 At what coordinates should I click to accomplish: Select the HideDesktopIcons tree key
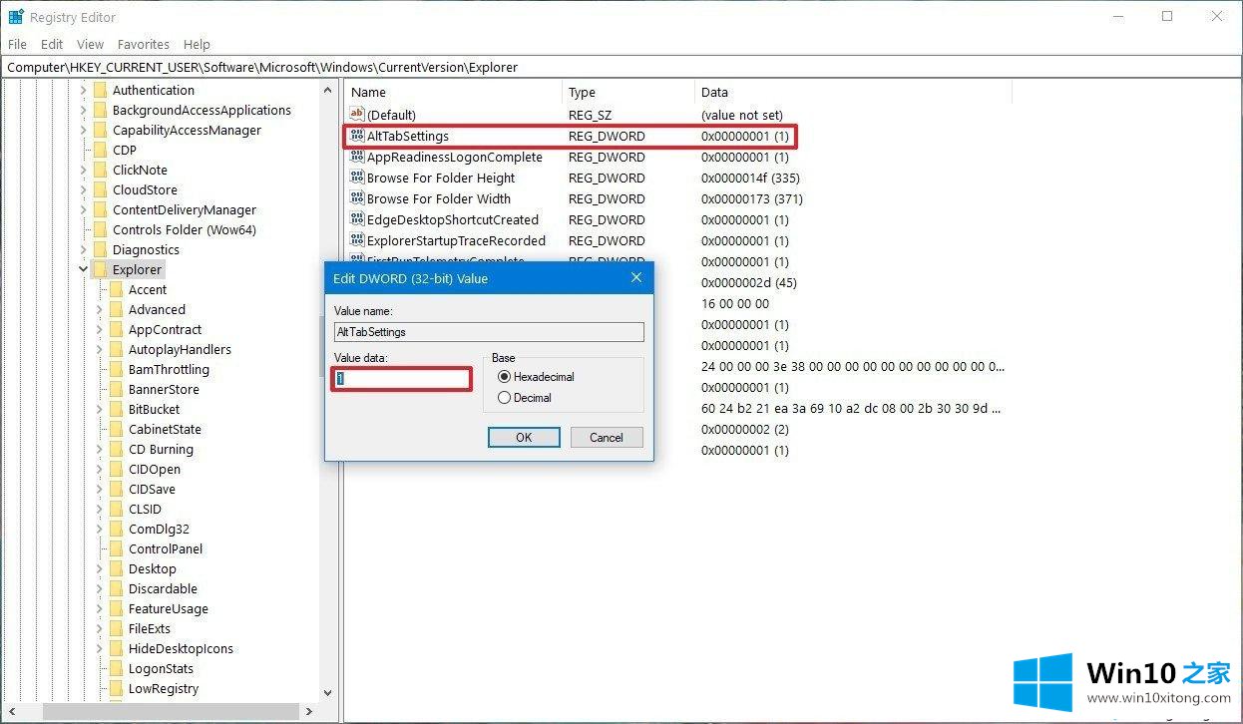[181, 648]
